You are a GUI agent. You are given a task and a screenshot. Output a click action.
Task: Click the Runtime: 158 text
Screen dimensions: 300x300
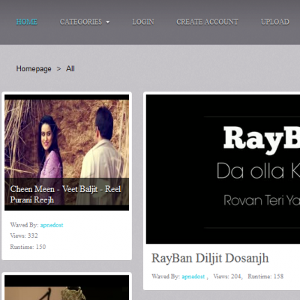point(265,276)
